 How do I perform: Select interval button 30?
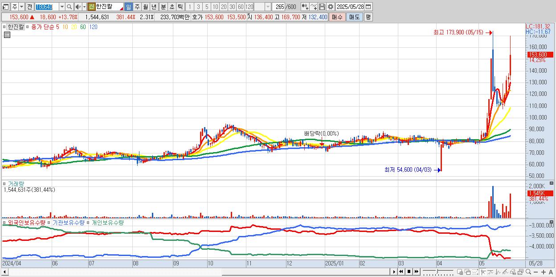232,7
